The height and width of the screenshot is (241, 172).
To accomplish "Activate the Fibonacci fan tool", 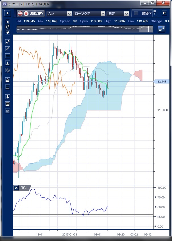I will (x=8, y=80).
